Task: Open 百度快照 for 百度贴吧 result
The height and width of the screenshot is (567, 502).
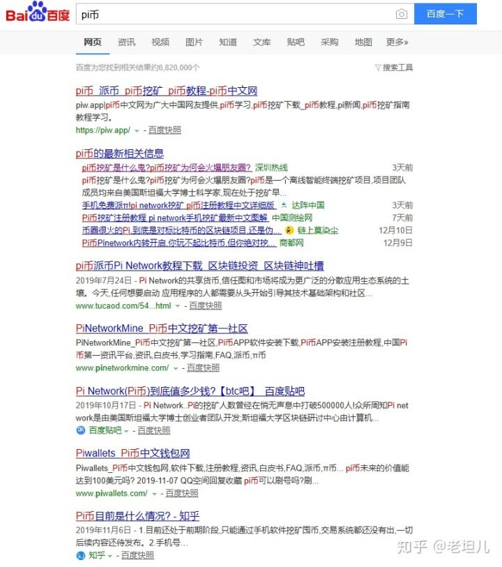Action: coord(154,430)
